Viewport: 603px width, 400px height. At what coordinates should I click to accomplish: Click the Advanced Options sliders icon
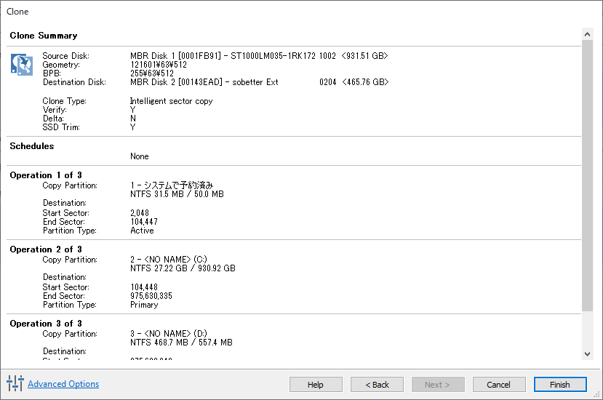click(x=15, y=383)
